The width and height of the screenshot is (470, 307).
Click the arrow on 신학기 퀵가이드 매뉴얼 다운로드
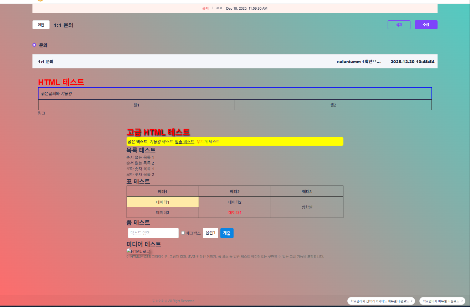412,301
